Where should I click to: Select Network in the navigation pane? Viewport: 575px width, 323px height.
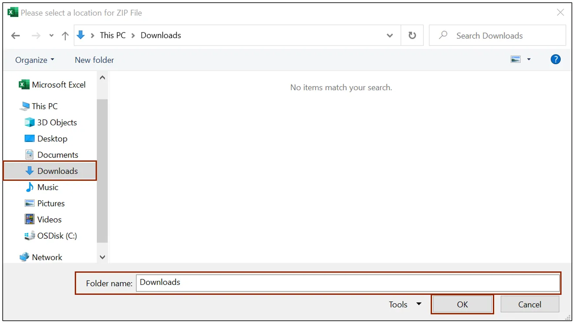point(47,257)
